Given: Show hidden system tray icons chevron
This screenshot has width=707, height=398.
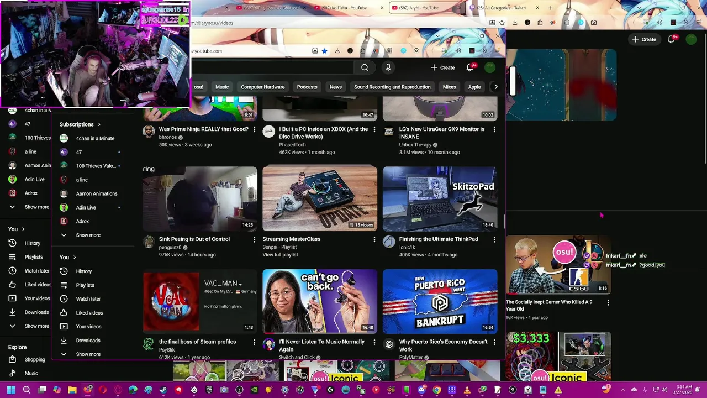Looking at the screenshot, I should click(622, 390).
